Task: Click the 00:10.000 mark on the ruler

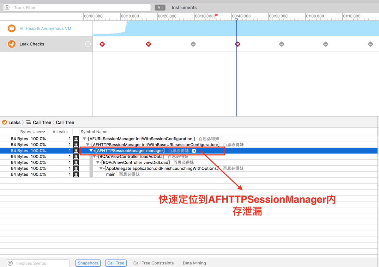Action: [130, 16]
